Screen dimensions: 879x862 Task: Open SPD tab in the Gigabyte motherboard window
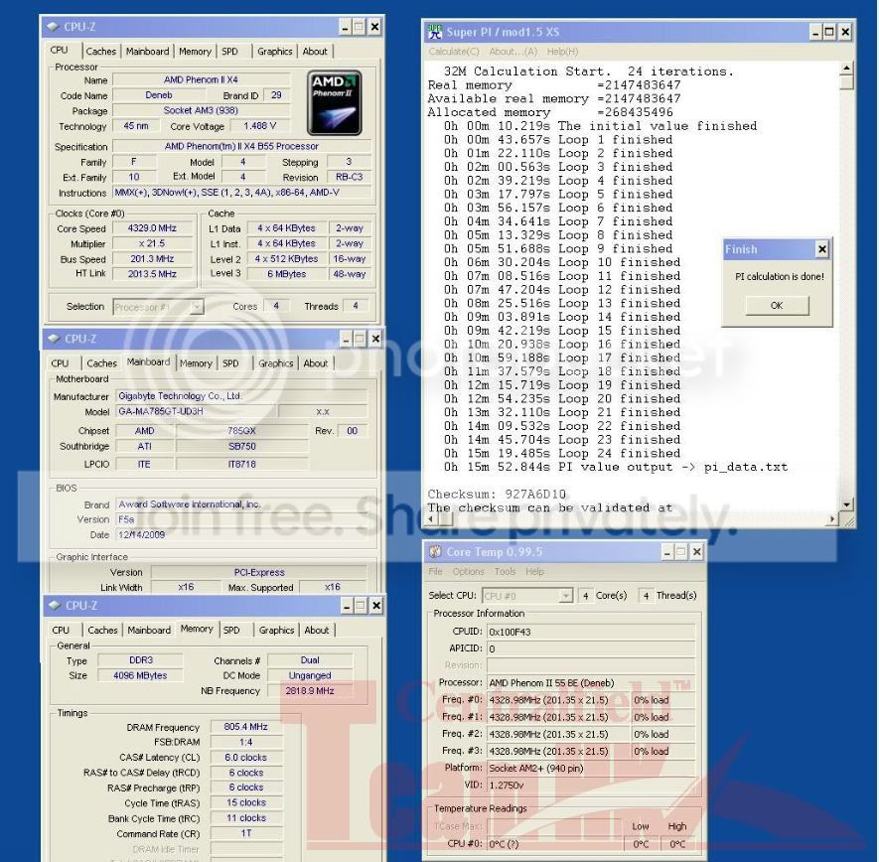pos(230,363)
